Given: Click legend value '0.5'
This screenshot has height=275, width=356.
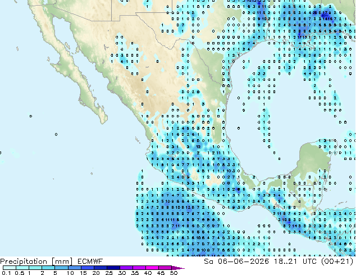Looking at the screenshot, I should click(x=20, y=273).
